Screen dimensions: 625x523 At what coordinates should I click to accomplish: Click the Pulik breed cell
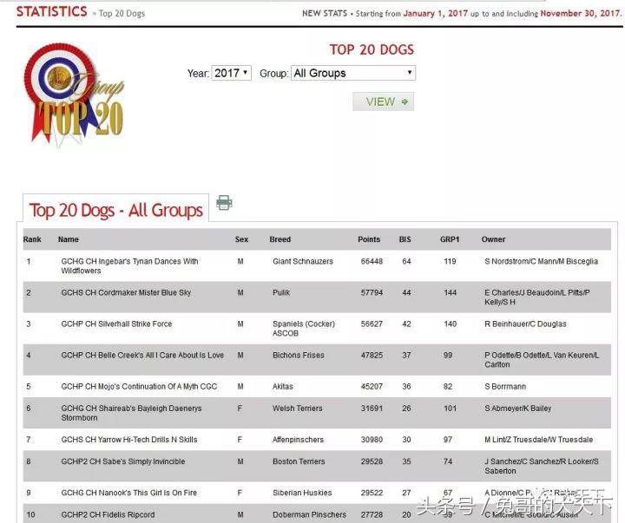pos(281,292)
